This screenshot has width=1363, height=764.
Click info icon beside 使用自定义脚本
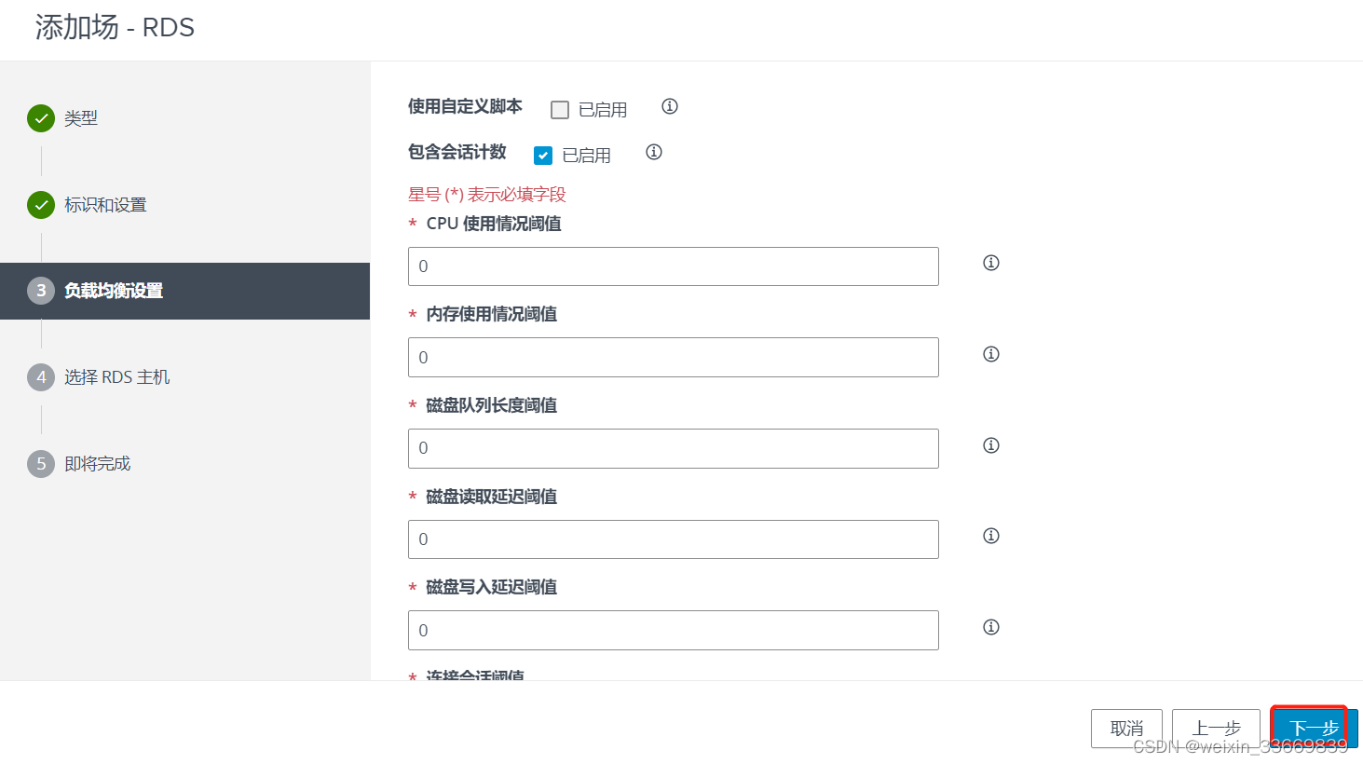pos(670,106)
